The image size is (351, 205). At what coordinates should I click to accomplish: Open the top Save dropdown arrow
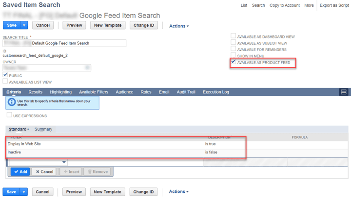click(x=24, y=25)
